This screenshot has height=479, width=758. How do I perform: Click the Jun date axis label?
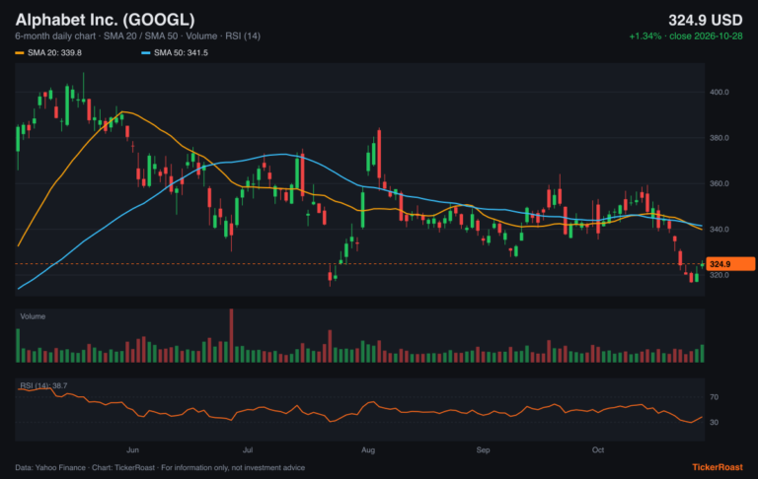click(132, 449)
